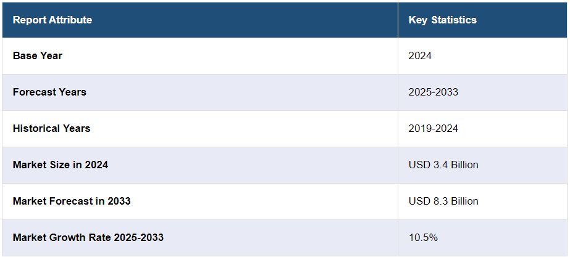Click the USD 8.3 Billion value
The width and height of the screenshot is (570, 257).
pos(443,202)
